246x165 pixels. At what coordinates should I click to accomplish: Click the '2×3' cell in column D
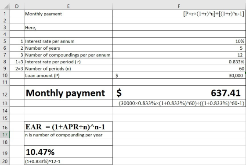tap(17, 69)
